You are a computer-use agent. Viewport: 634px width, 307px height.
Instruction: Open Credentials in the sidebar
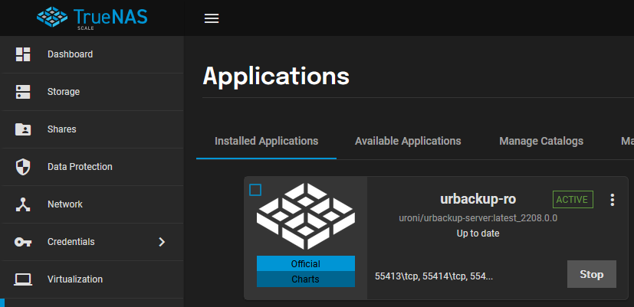[x=93, y=242]
